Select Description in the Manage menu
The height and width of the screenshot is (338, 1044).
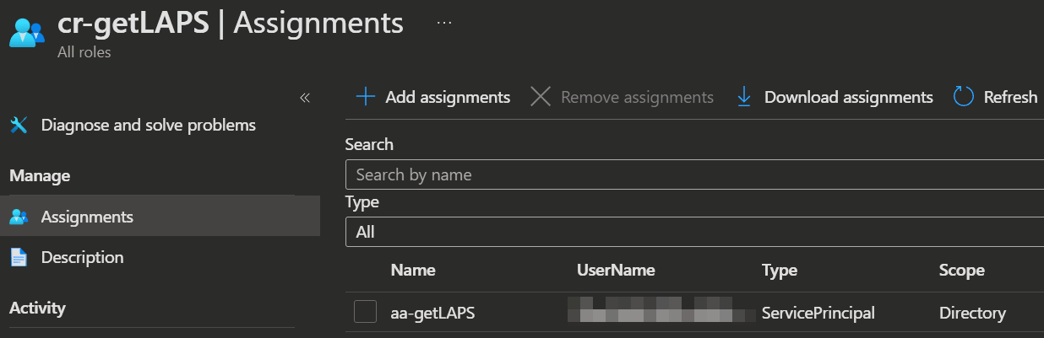coord(82,257)
